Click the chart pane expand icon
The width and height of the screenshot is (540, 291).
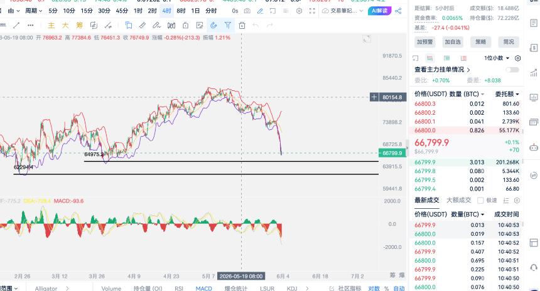point(367,39)
